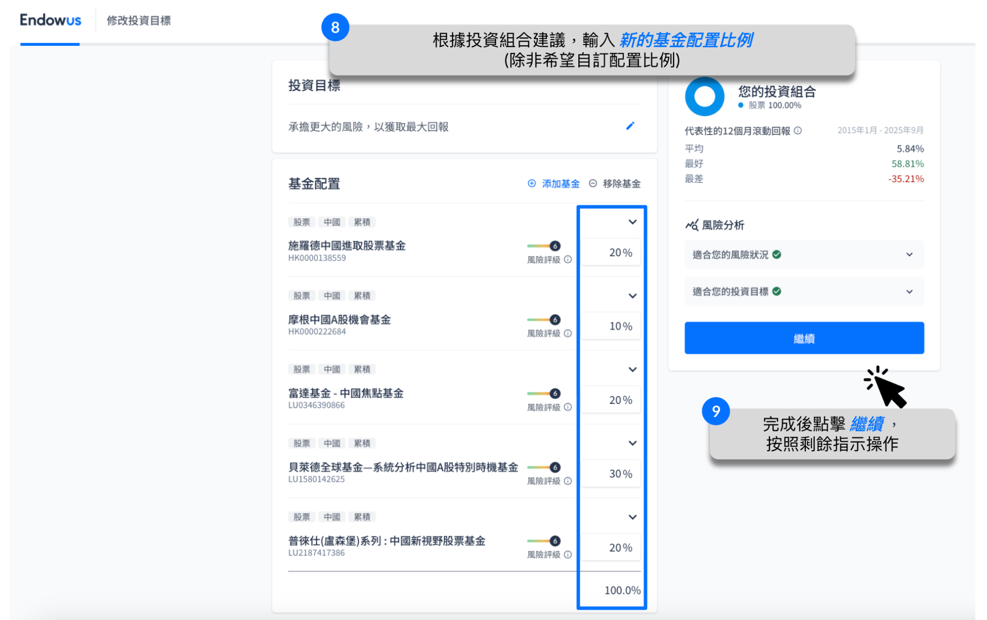987x620 pixels.
Task: Click risk rating info icon for 摩根中國A股機會基金
Action: [x=568, y=333]
